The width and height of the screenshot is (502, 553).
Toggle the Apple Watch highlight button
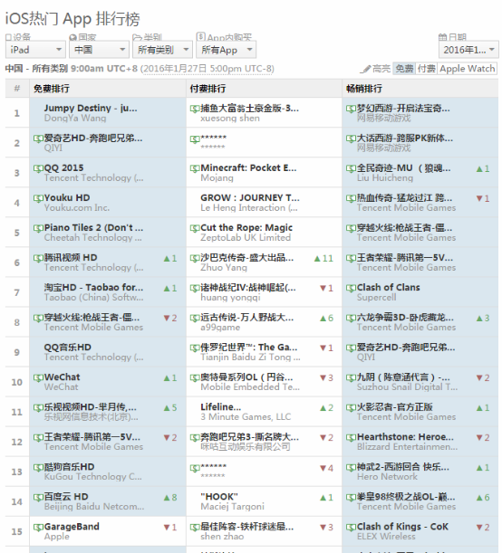click(467, 69)
